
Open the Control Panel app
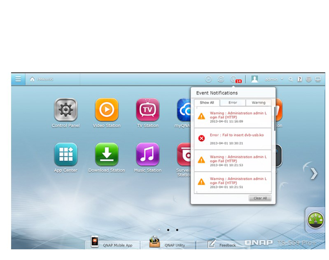tap(65, 110)
